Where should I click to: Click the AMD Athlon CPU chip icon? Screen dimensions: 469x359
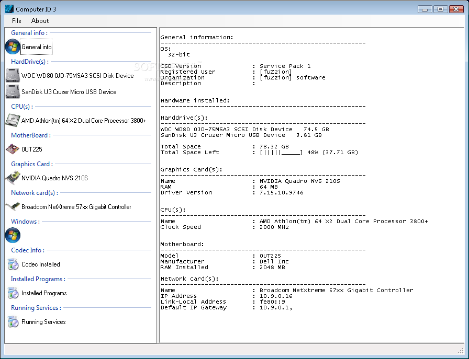(x=13, y=120)
